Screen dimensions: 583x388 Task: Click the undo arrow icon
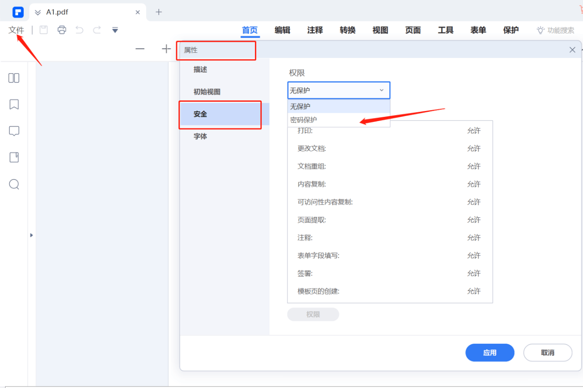tap(80, 30)
